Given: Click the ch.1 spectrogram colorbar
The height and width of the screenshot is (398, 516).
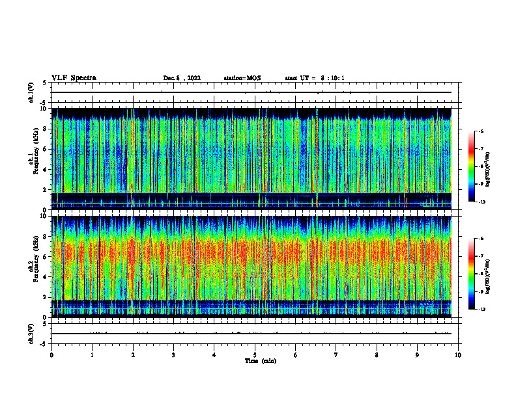Looking at the screenshot, I should (x=471, y=166).
